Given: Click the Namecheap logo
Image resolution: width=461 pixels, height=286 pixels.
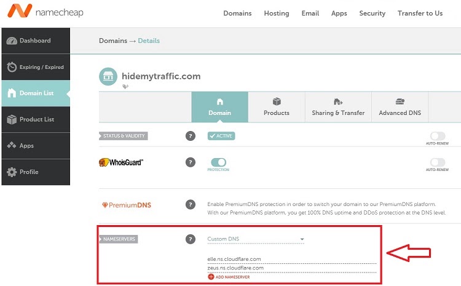Looking at the screenshot, I should coord(45,11).
